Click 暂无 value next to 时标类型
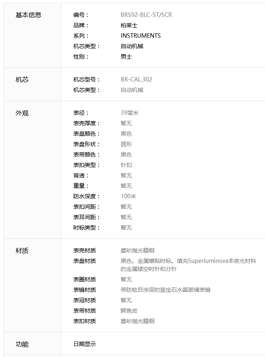 click(x=126, y=228)
